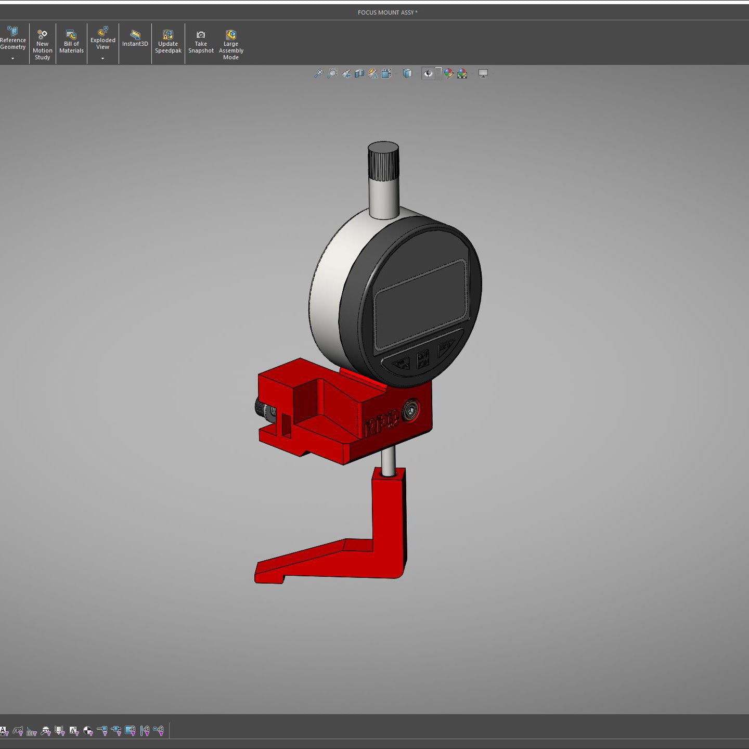Open Dynamic Annotation Views icon
This screenshot has width=749, height=749.
click(x=373, y=73)
